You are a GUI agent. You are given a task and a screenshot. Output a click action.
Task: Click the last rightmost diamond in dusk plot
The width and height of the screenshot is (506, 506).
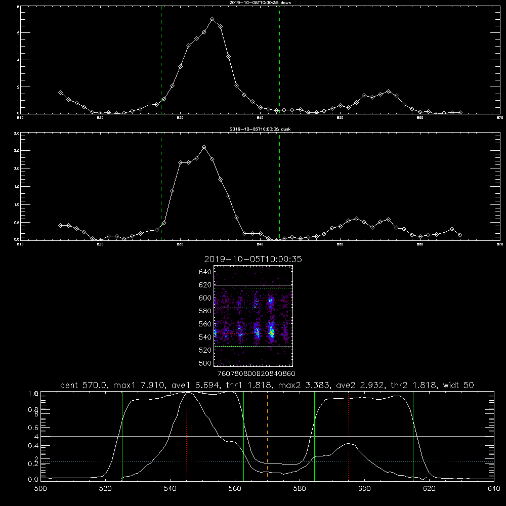pyautogui.click(x=460, y=235)
